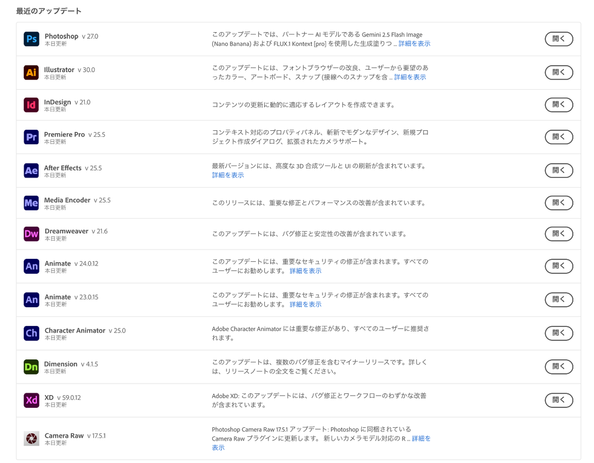The height and width of the screenshot is (463, 594).
Task: Click the Camera Raw aperture icon
Action: [32, 438]
